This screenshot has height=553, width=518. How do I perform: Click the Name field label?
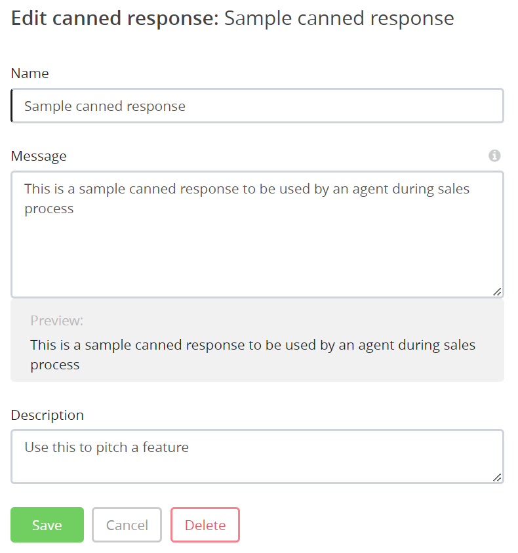point(30,73)
